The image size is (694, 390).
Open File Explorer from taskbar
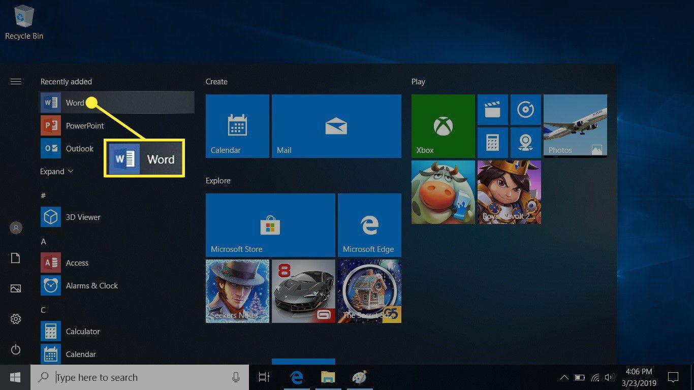[328, 377]
